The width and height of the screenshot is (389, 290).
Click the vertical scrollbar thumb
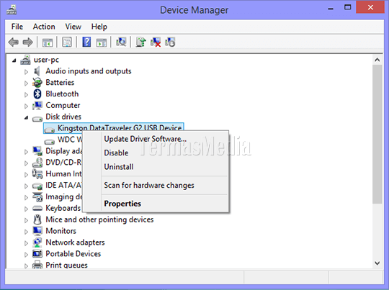(377, 134)
